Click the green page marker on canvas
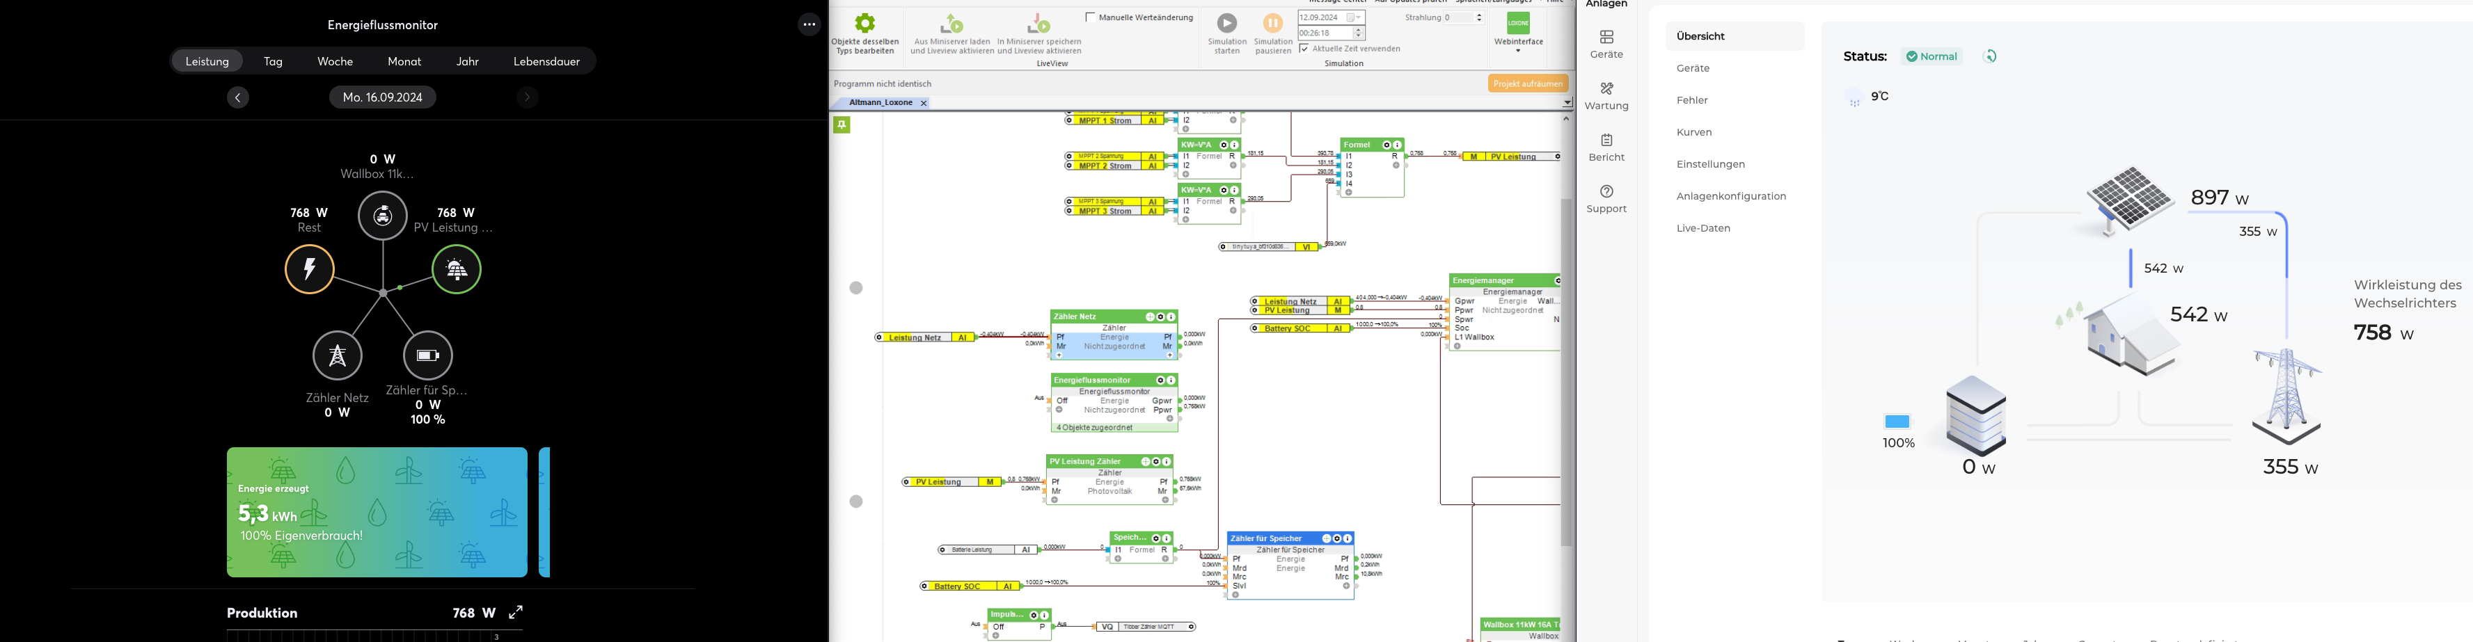This screenshot has height=642, width=2473. 842,126
